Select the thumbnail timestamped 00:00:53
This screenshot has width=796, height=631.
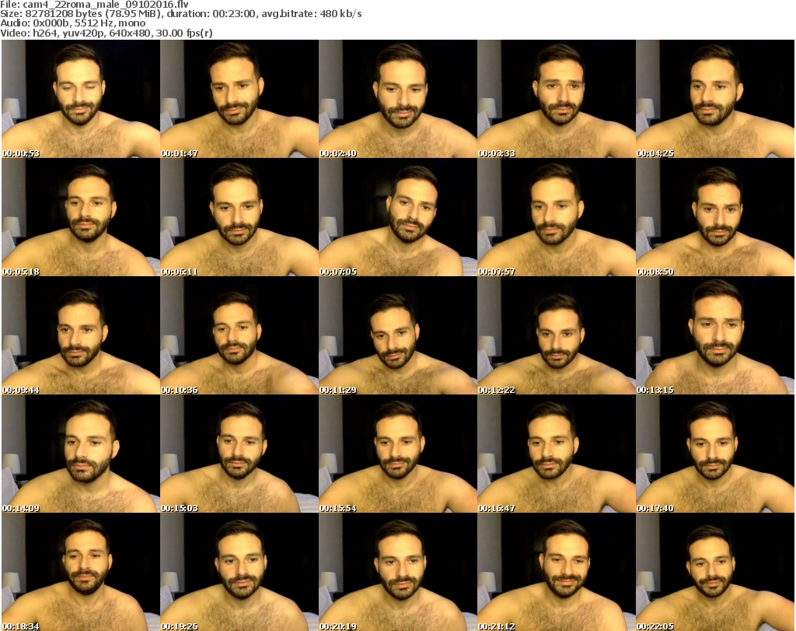pos(81,99)
